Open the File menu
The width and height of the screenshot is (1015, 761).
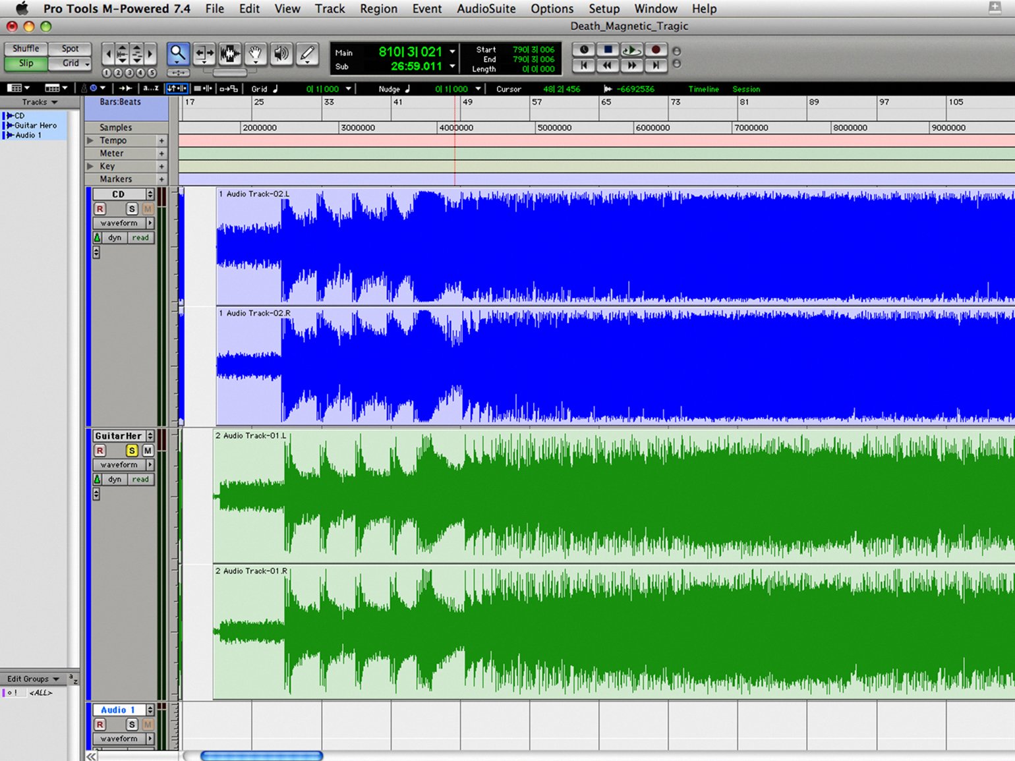(x=214, y=9)
